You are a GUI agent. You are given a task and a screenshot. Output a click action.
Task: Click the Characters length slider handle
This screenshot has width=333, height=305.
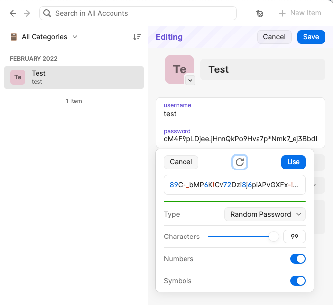click(x=274, y=237)
